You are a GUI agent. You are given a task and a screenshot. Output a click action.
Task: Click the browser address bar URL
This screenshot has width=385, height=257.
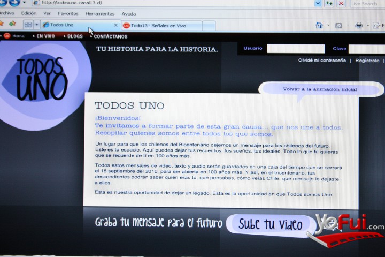(72, 3)
